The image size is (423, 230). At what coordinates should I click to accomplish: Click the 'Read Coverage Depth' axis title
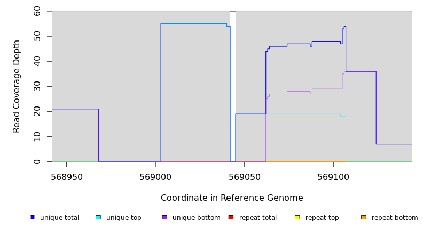(x=17, y=86)
